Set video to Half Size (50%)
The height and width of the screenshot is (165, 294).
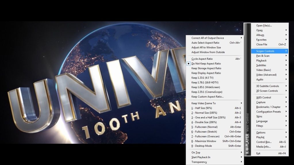click(215, 108)
